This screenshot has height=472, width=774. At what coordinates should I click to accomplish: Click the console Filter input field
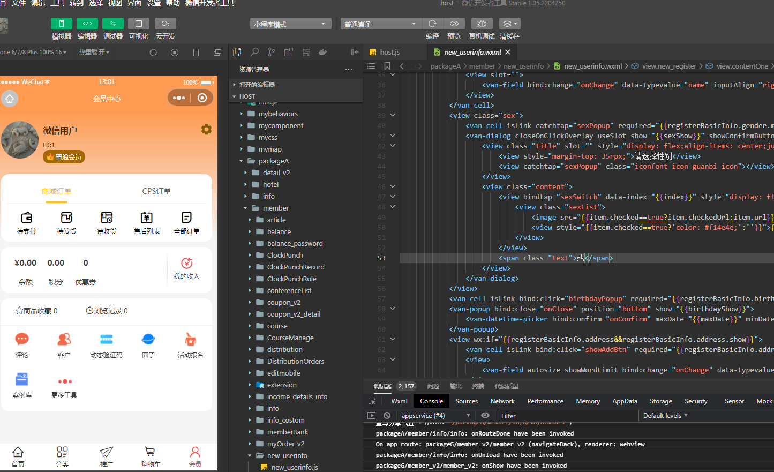pyautogui.click(x=569, y=416)
